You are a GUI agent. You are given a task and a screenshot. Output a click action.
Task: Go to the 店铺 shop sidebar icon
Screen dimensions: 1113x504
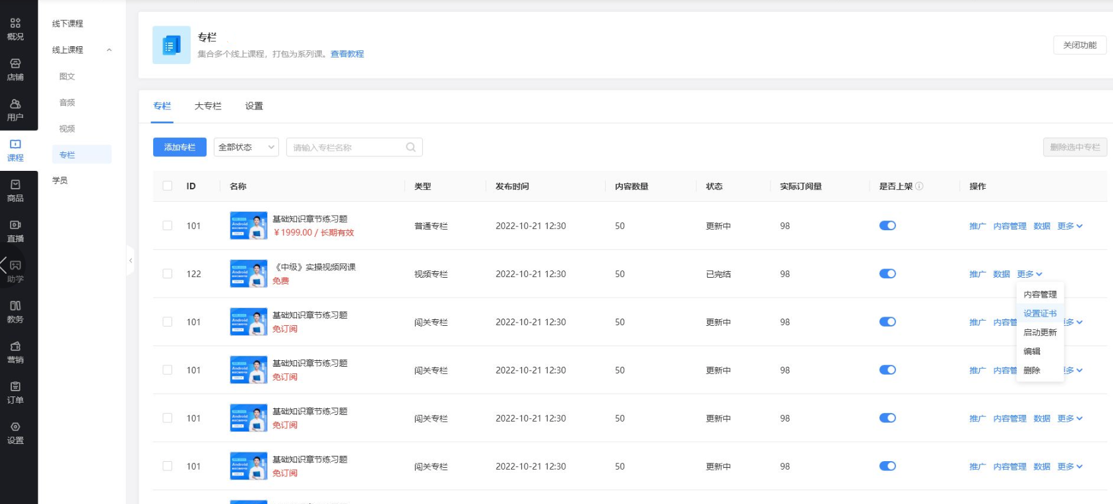pyautogui.click(x=15, y=69)
